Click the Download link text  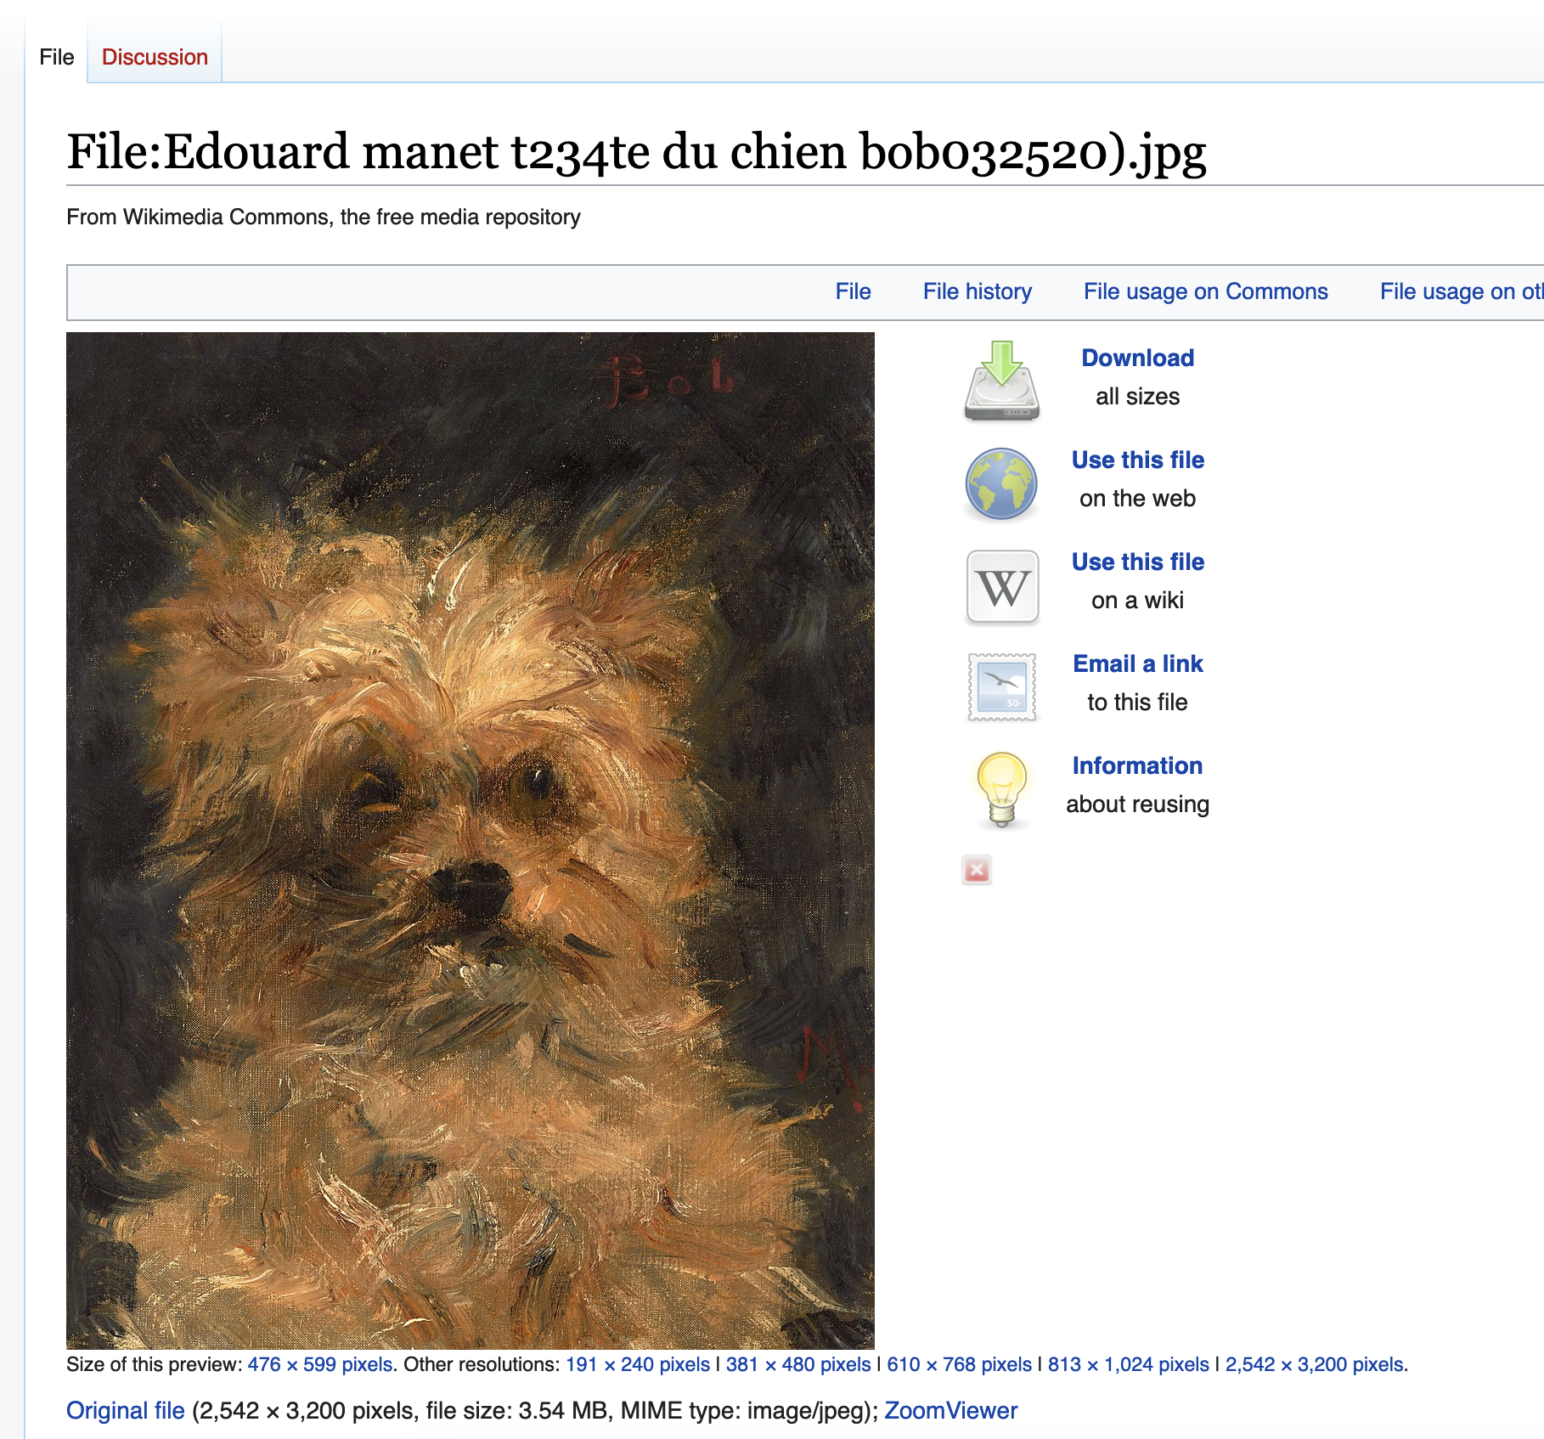(x=1138, y=358)
